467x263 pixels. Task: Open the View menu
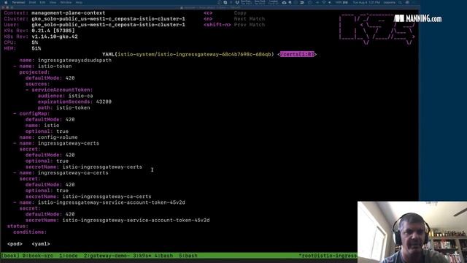click(53, 2)
